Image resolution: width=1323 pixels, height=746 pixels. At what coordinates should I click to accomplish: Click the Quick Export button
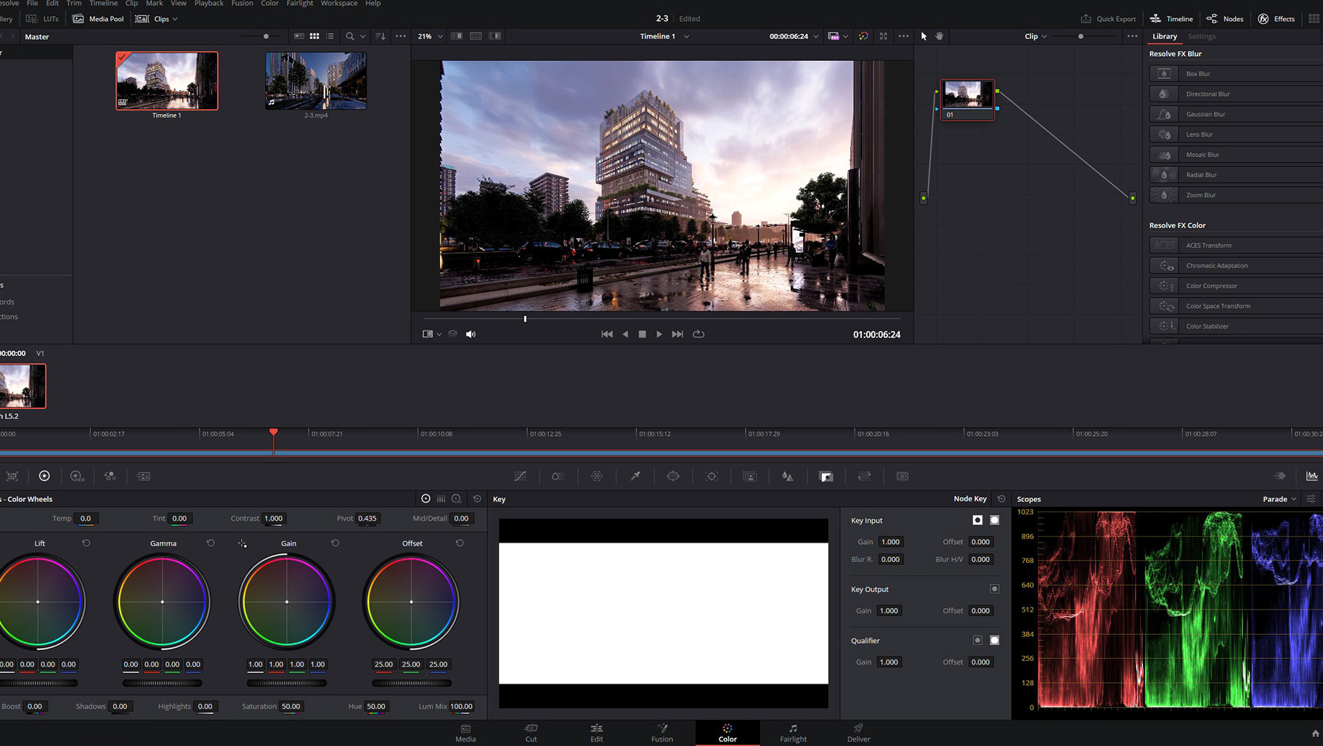point(1108,19)
